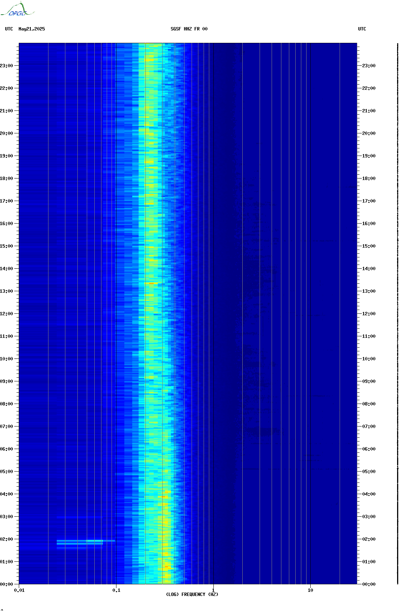This screenshot has width=414, height=614.
Task: Click the left 04:00 time label
Action: (x=6, y=494)
